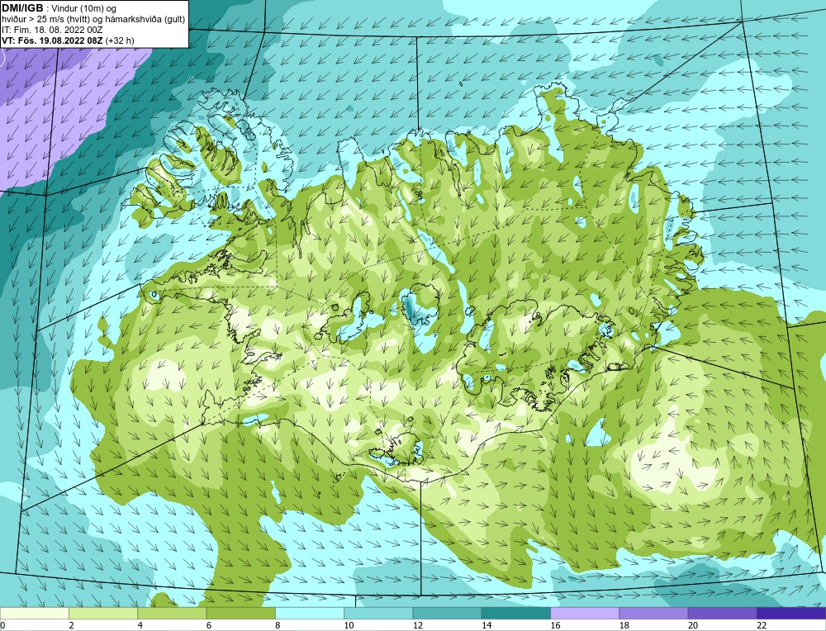The image size is (826, 631).
Task: Select the violet 20–22 m/s legend swatch
Action: 722,613
